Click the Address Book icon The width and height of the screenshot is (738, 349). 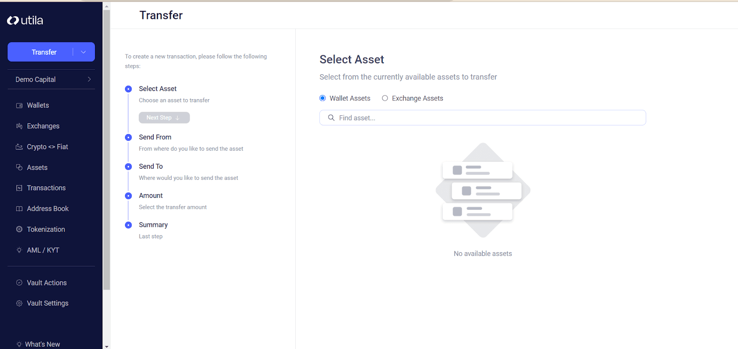pyautogui.click(x=19, y=209)
